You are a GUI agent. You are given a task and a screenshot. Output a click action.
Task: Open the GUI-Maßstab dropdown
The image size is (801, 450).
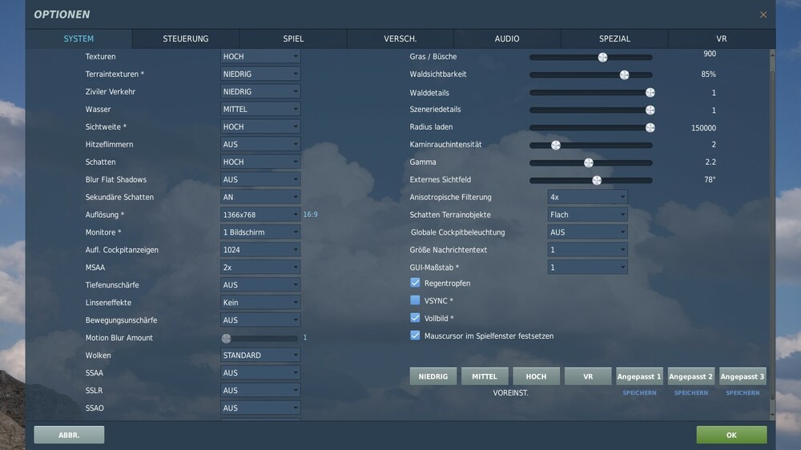pyautogui.click(x=587, y=267)
